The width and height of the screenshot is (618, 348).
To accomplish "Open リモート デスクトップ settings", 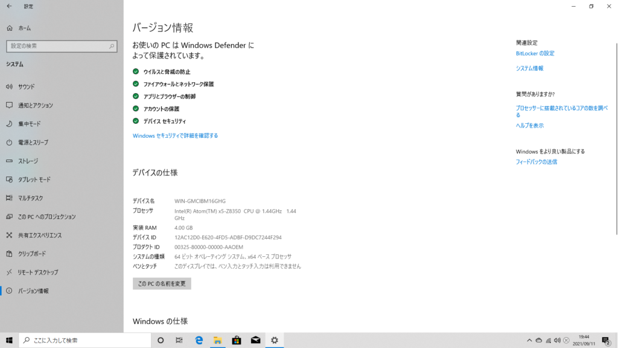I will pos(37,272).
